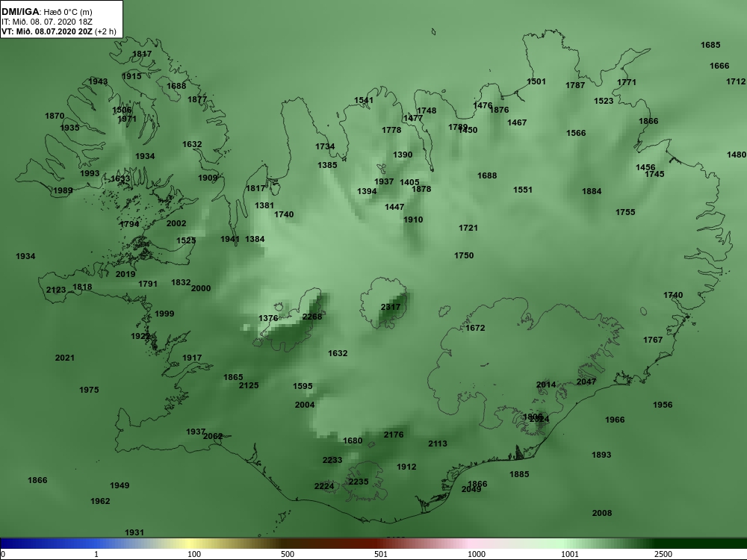Click the 1566 height value
This screenshot has height=560, width=747.
click(576, 133)
